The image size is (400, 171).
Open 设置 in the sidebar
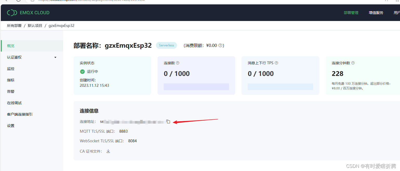click(x=32, y=126)
